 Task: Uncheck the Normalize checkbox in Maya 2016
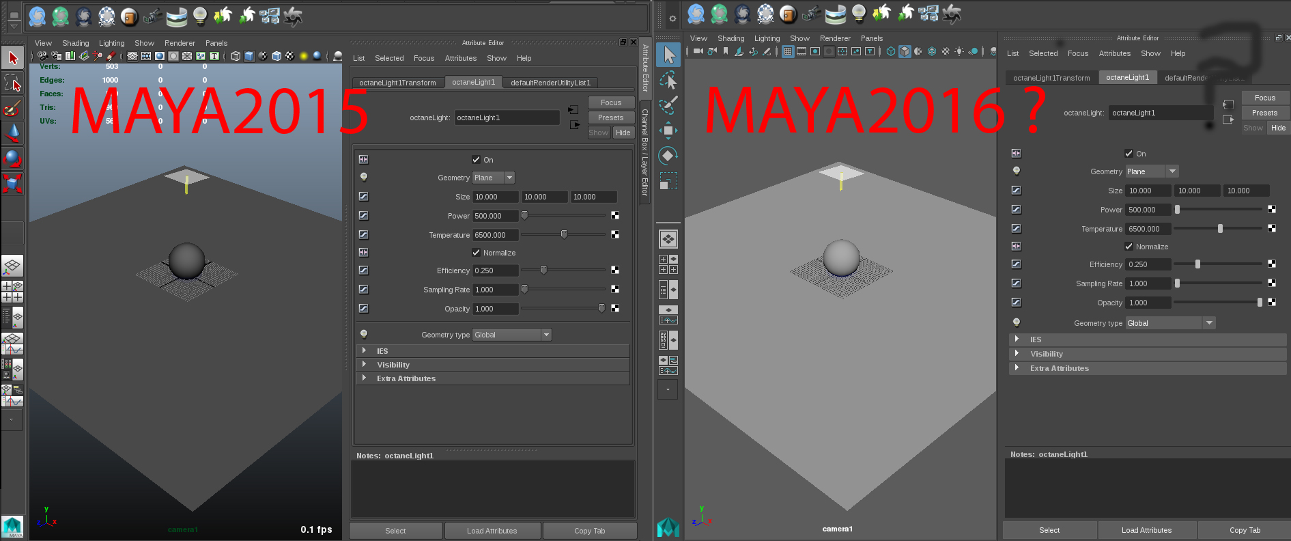(1129, 247)
